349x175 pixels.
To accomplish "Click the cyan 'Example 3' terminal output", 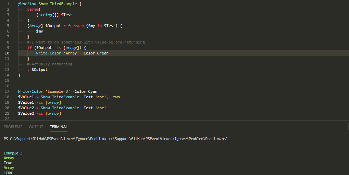I will (13, 153).
